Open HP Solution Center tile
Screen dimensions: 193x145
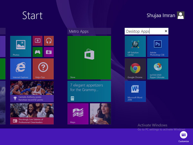pos(135,46)
